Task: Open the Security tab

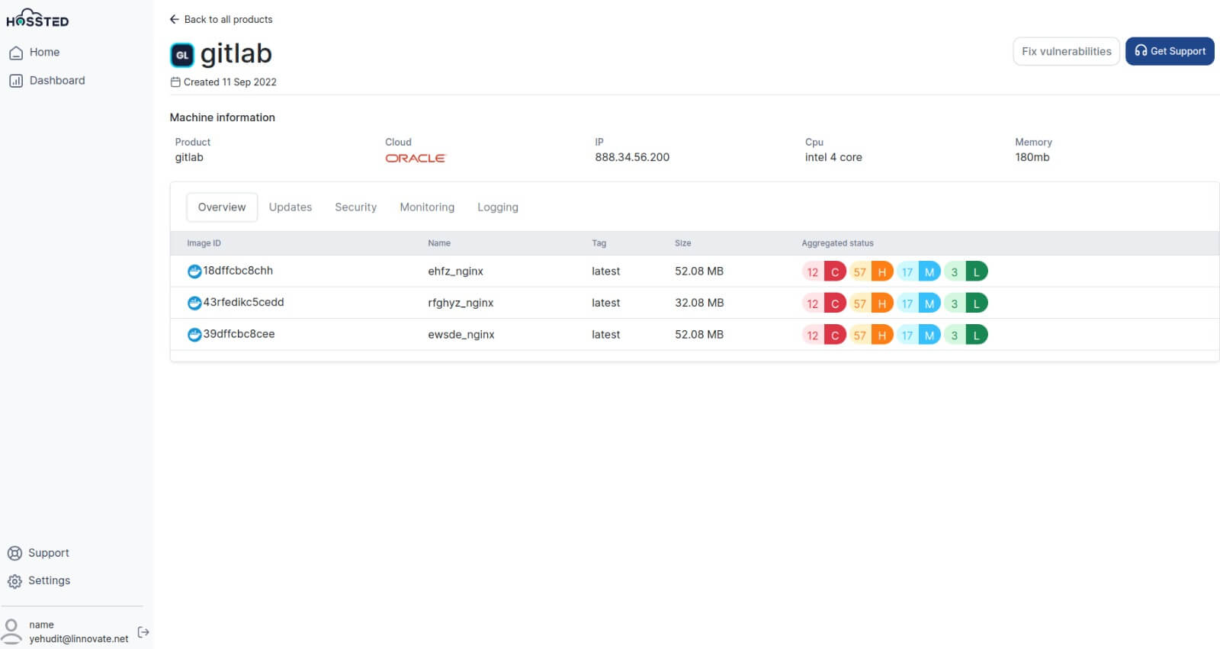Action: (356, 207)
